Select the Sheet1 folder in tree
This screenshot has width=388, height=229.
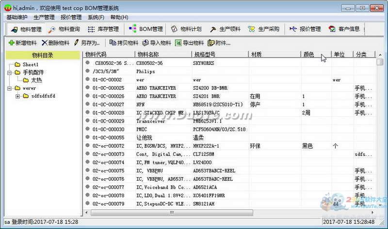30,64
